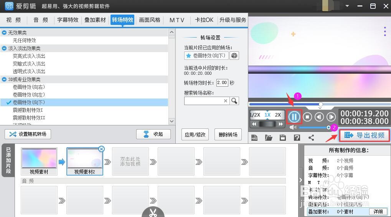Click the 双击此处添加视频 placeholder slot
Screen dimensions: 391x217
(130, 161)
